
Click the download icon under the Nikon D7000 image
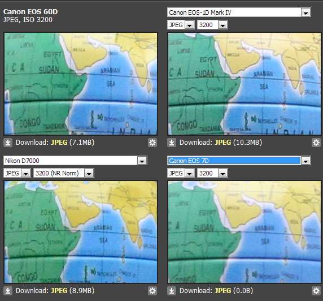click(8, 291)
